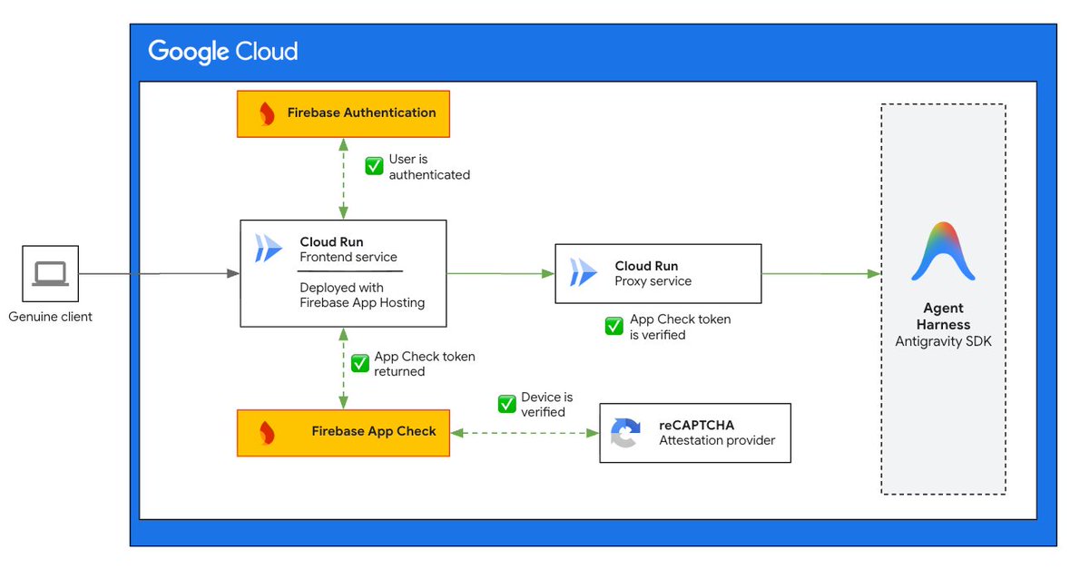Viewport: 1089px width, 569px height.
Task: Select the "Frontend service" text
Action: [x=348, y=257]
